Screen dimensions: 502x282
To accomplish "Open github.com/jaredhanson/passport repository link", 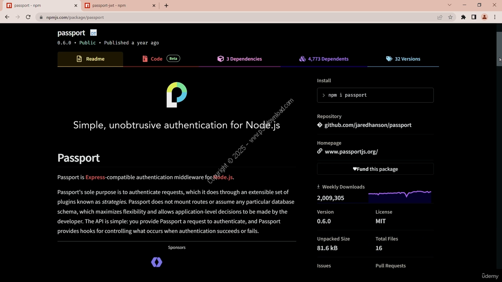I will (x=368, y=125).
